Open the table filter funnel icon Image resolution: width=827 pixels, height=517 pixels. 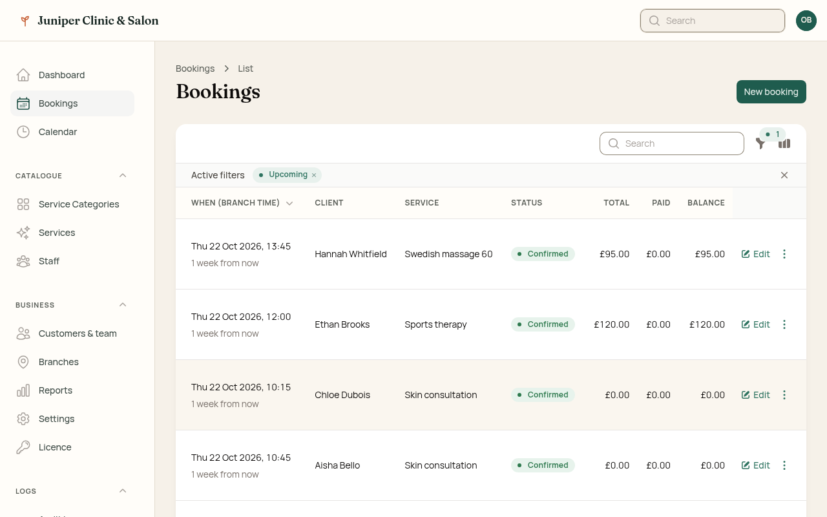[x=761, y=143]
